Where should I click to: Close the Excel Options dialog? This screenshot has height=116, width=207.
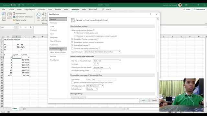(x=157, y=14)
